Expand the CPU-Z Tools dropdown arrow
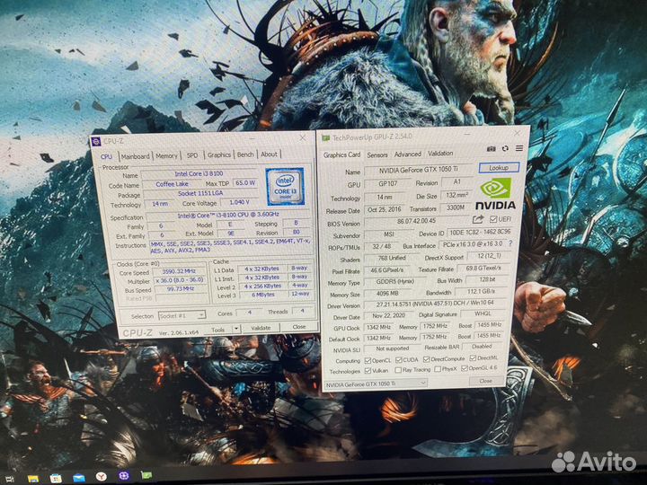 pyautogui.click(x=236, y=329)
